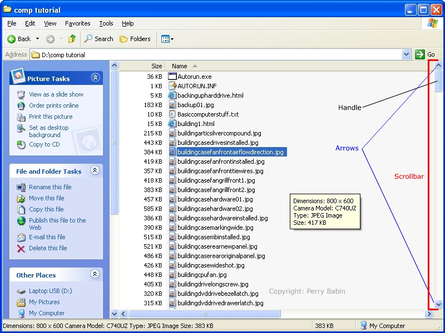445x333 pixels.
Task: Click the Go button beside the Address bar
Action: pos(425,54)
